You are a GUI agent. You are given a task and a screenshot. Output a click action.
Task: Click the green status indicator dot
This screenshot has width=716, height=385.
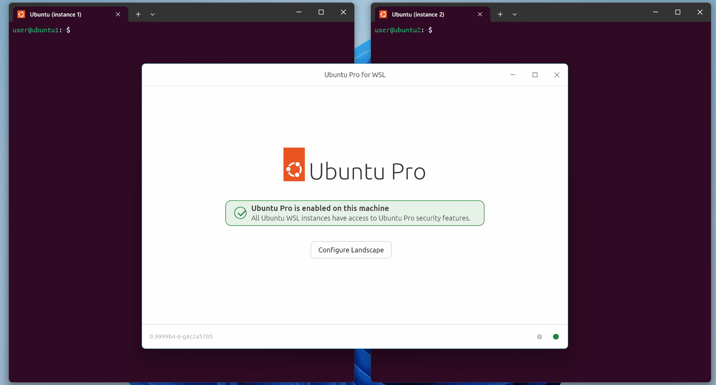coord(556,337)
